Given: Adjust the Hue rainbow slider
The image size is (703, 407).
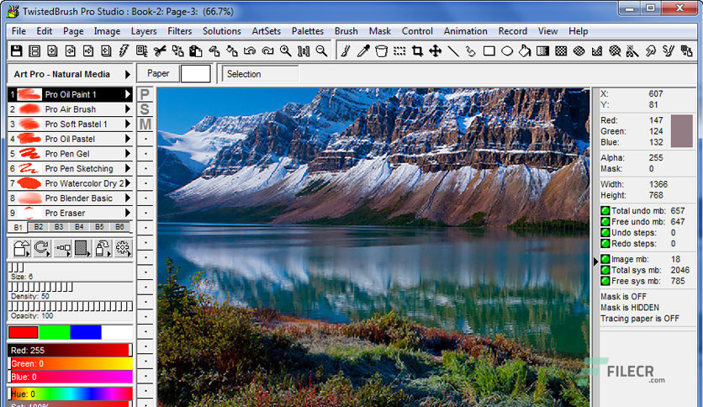Looking at the screenshot, I should 70,394.
